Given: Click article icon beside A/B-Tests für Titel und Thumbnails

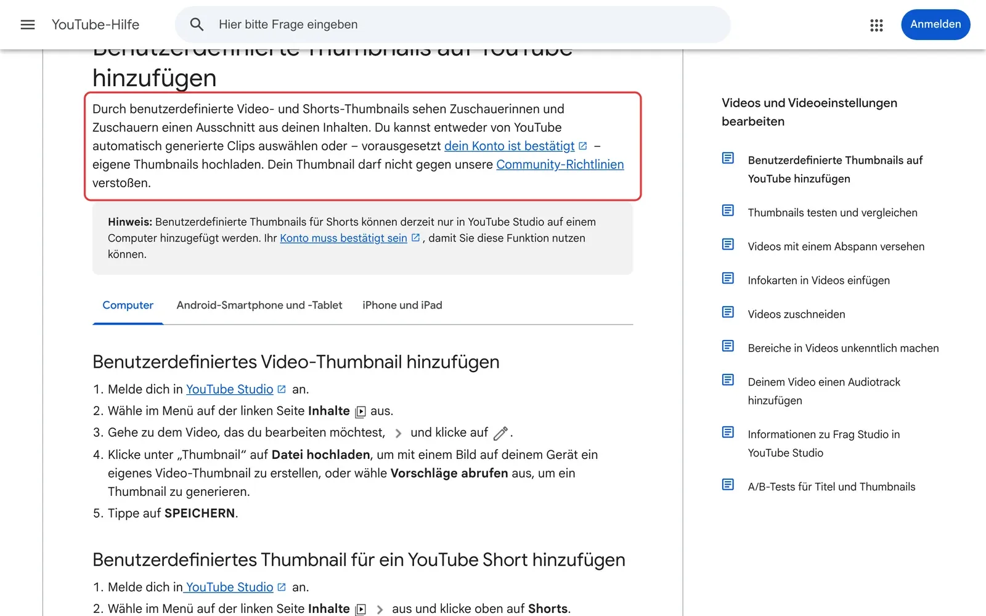Looking at the screenshot, I should [728, 485].
